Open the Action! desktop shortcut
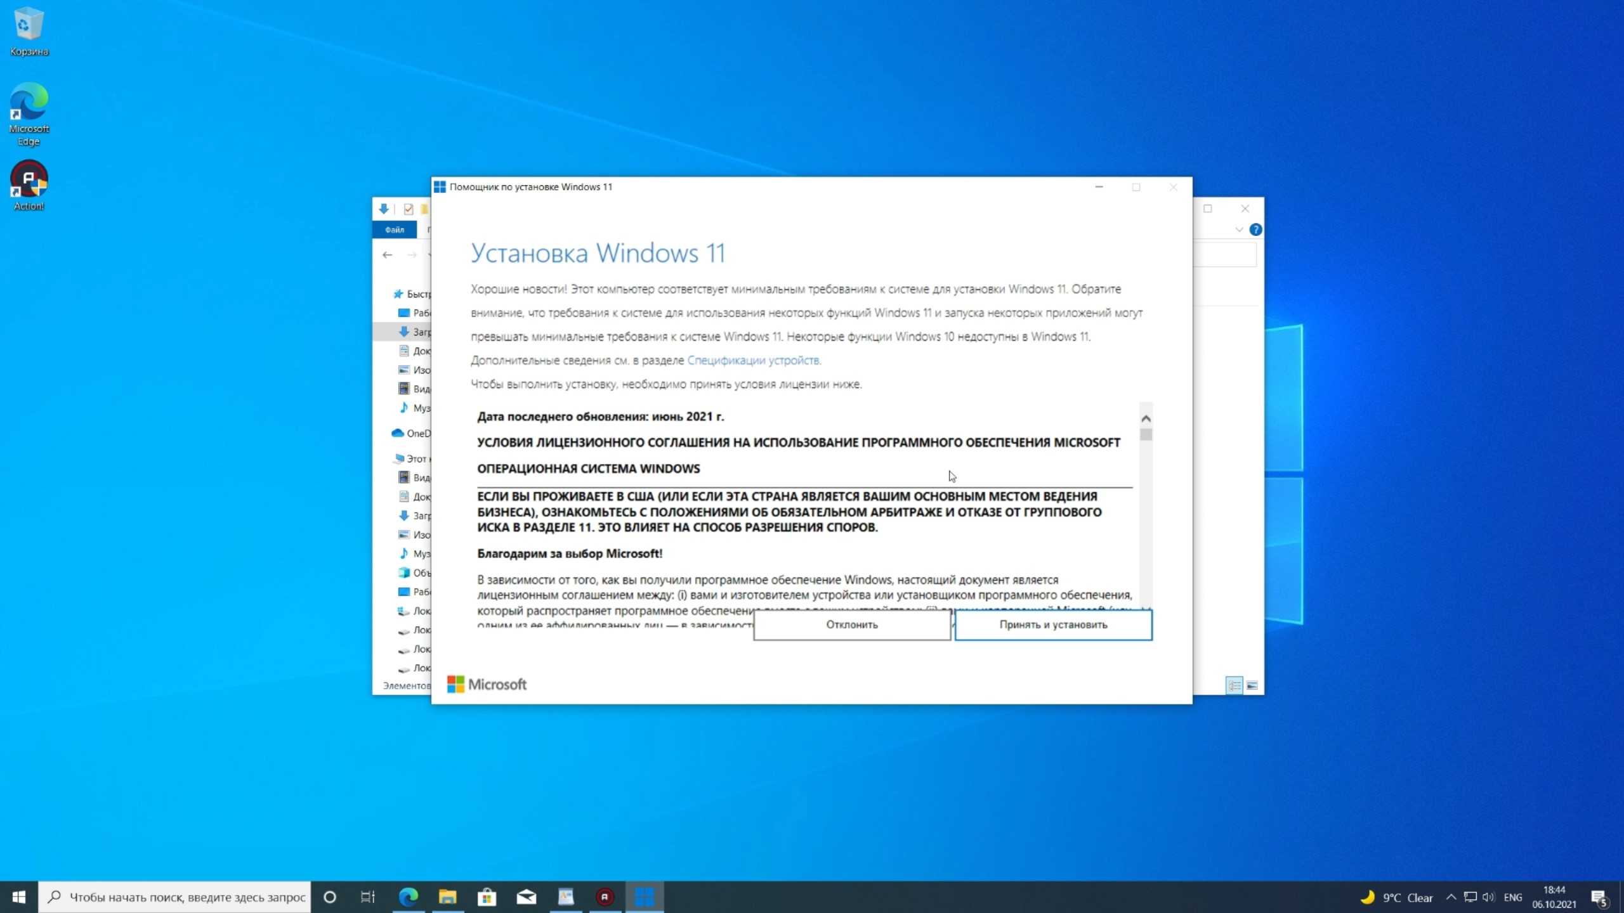The width and height of the screenshot is (1624, 913). (29, 186)
